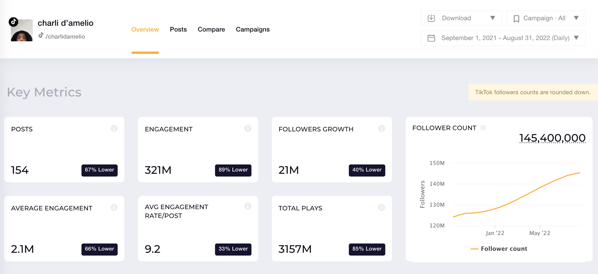The width and height of the screenshot is (598, 274).
Task: Click the download icon in Download button
Action: coord(431,18)
